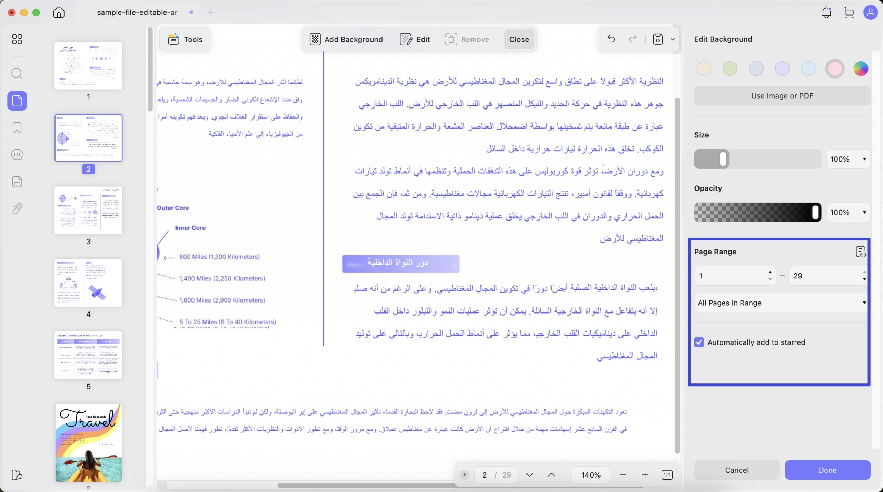Open the form fields sidebar icon
This screenshot has width=883, height=492.
(17, 182)
